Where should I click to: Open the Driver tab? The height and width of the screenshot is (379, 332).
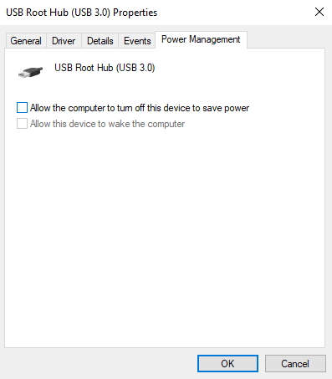(64, 41)
